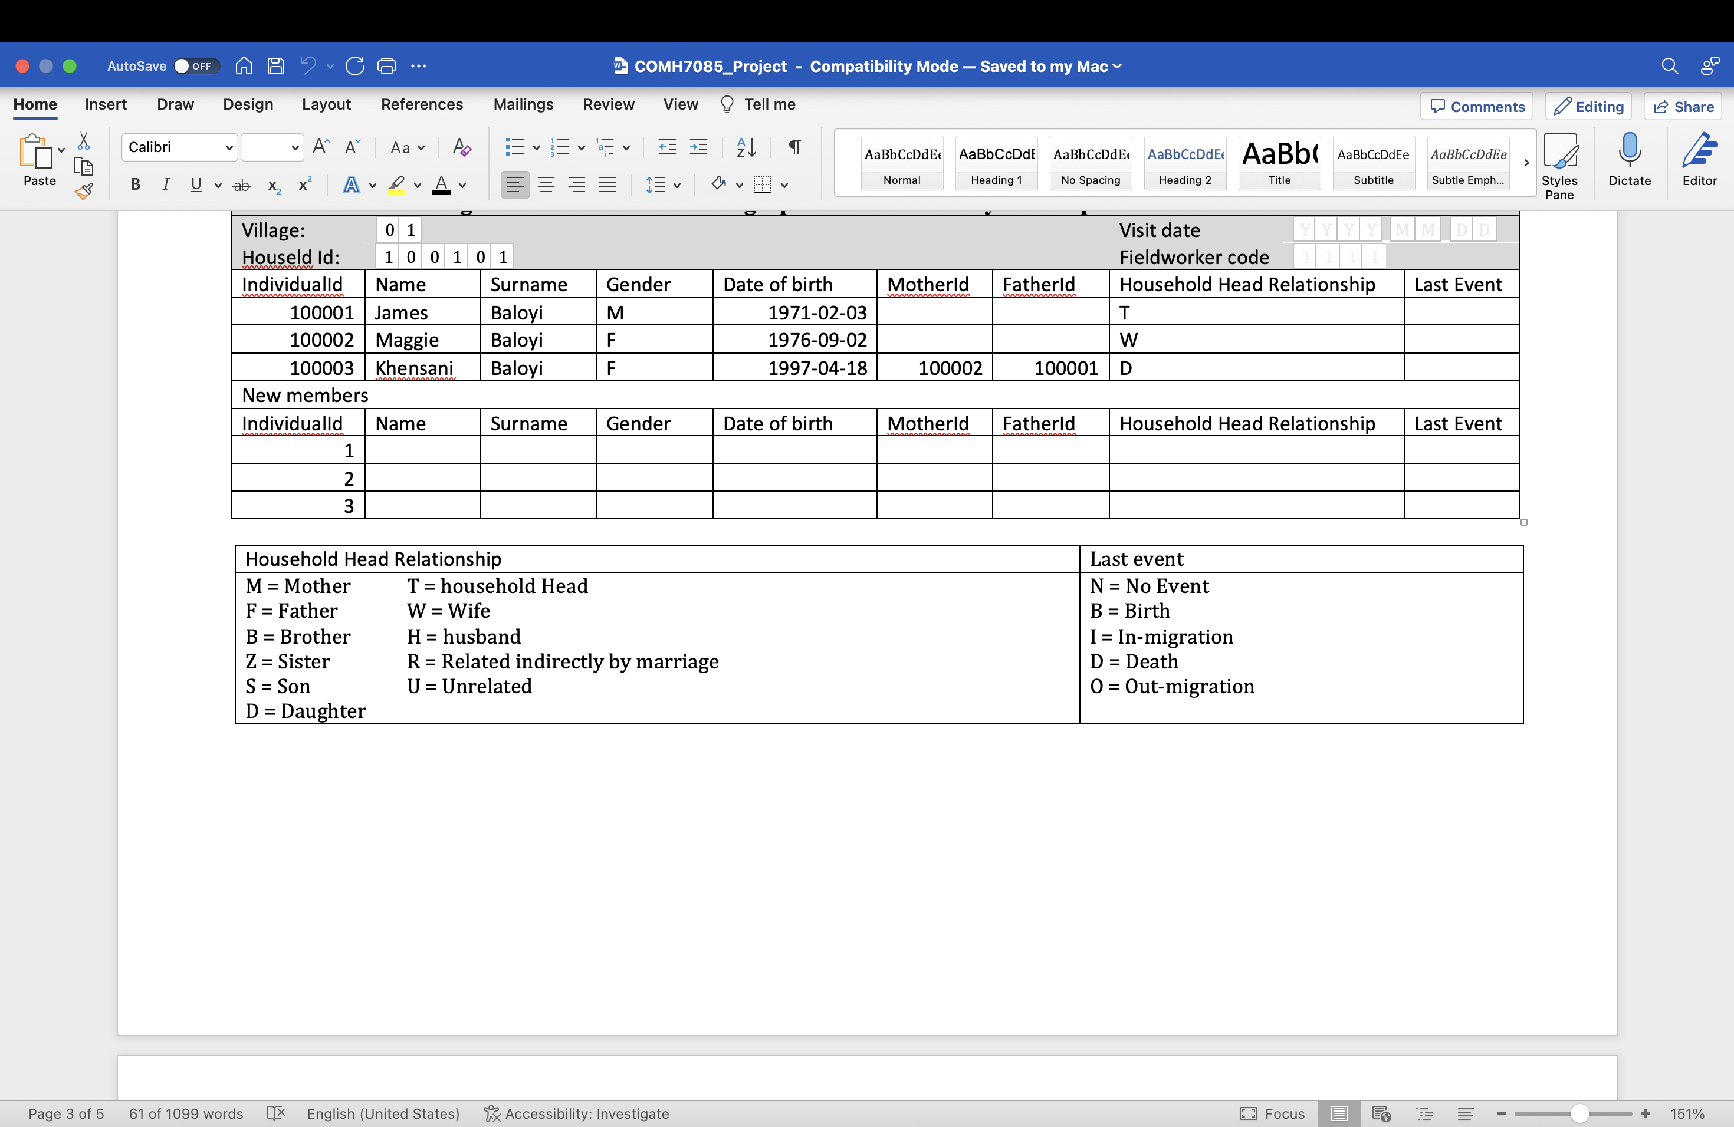Click the zoom slider handle

click(x=1579, y=1113)
